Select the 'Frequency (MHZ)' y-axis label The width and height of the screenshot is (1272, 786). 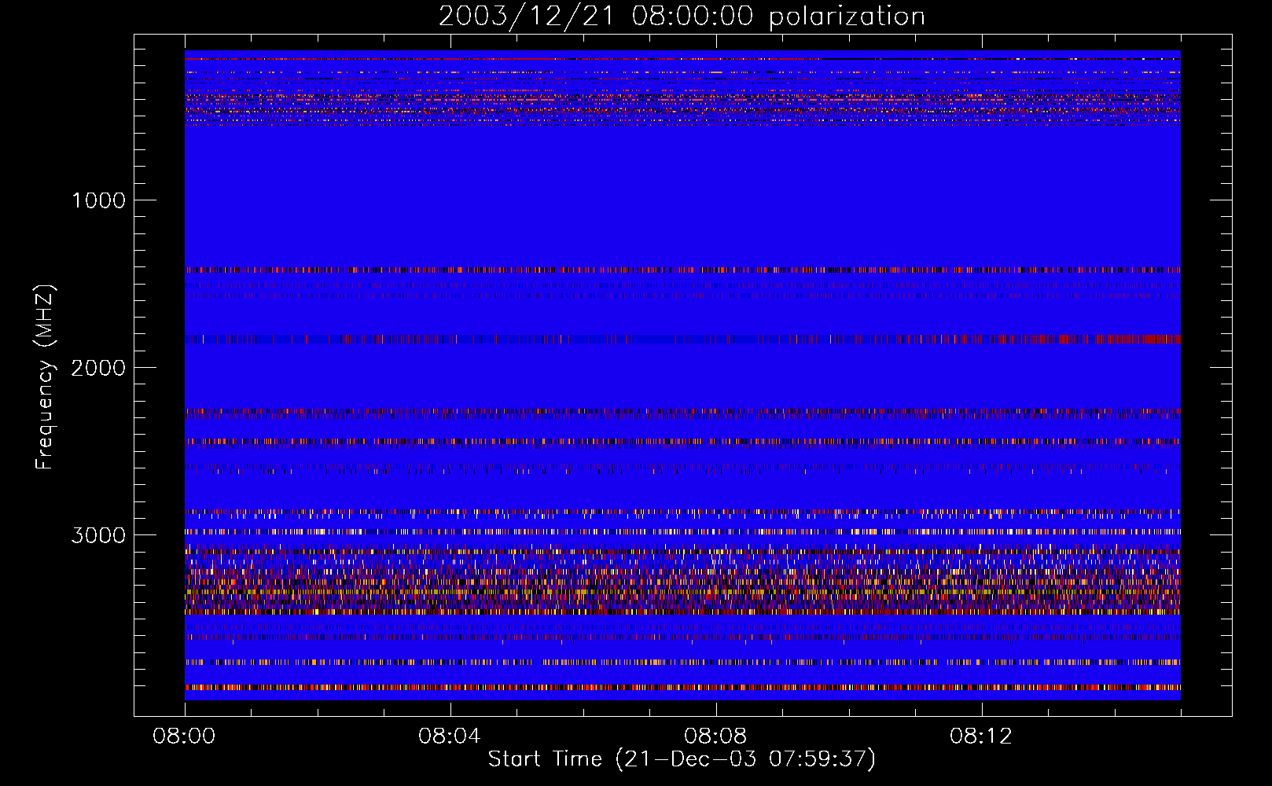pyautogui.click(x=45, y=377)
